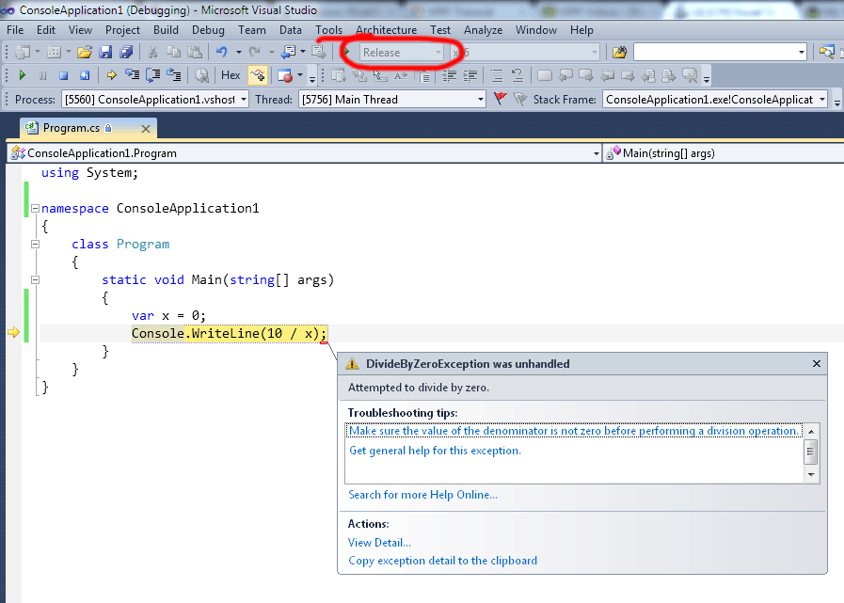Click the Undo arrow icon
Screen dimensions: 844x603
pos(221,53)
